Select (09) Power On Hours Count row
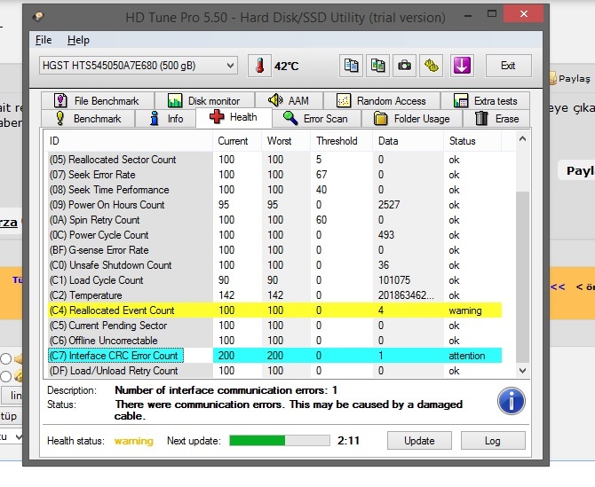This screenshot has height=487, width=595. pos(275,205)
